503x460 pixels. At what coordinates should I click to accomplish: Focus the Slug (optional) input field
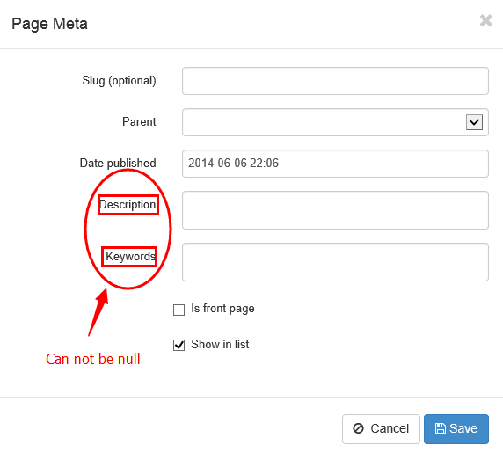pyautogui.click(x=335, y=81)
